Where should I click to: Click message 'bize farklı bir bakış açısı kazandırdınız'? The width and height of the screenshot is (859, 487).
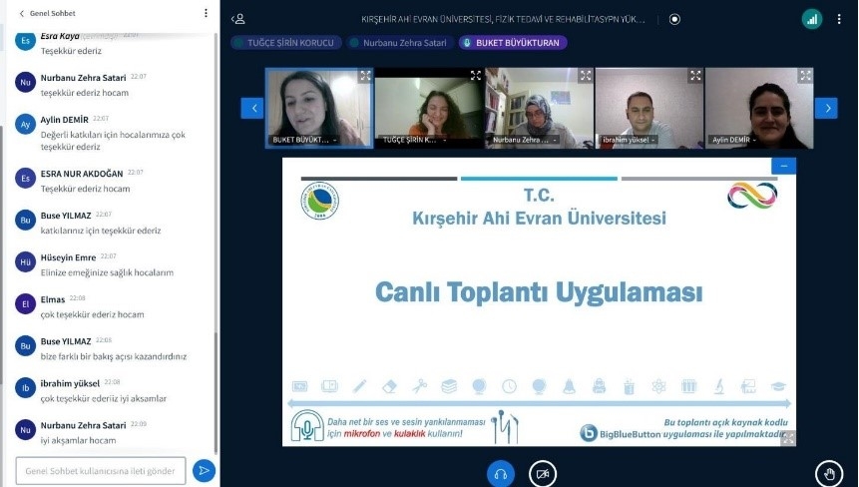tap(114, 356)
